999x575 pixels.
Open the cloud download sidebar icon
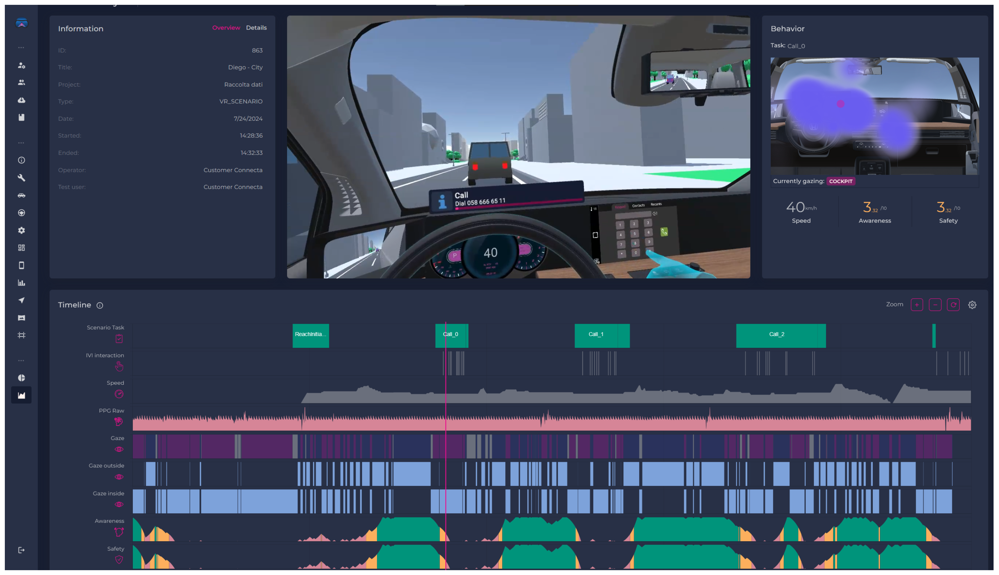[21, 100]
